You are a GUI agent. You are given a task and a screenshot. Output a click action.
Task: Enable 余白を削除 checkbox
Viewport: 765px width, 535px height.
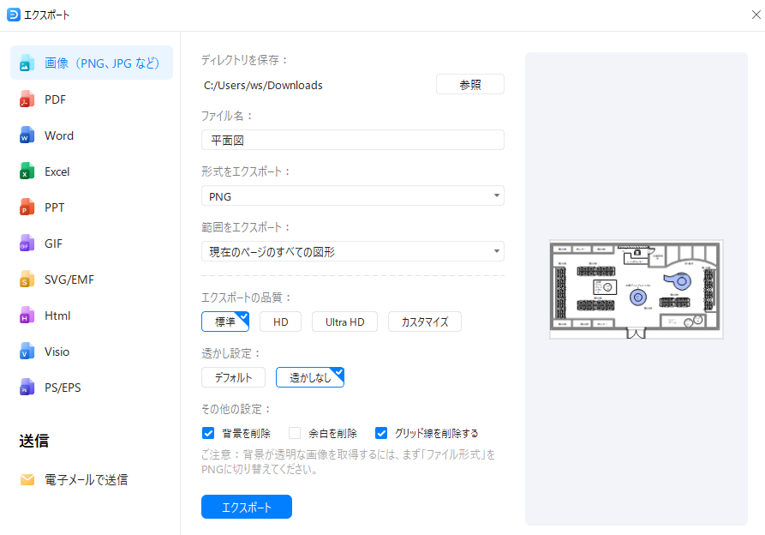(x=294, y=433)
